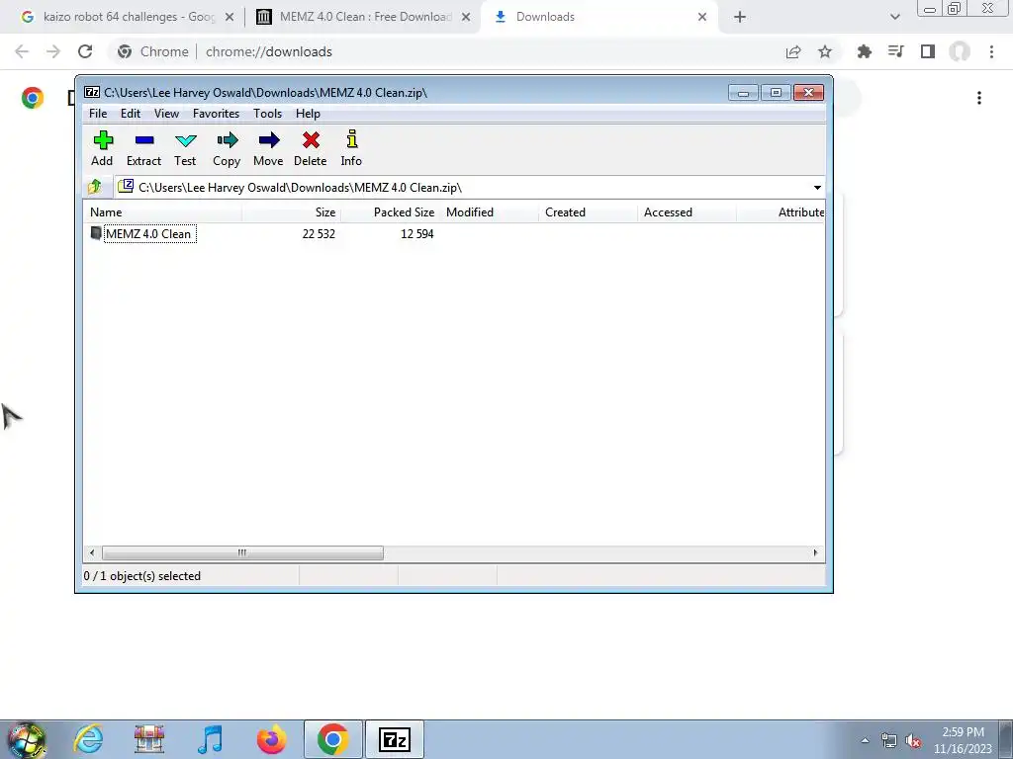Open the Chrome three-dot main menu
The height and width of the screenshot is (759, 1013).
click(x=991, y=51)
